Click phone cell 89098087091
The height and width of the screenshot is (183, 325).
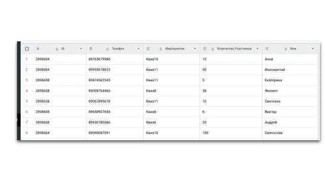click(x=115, y=133)
